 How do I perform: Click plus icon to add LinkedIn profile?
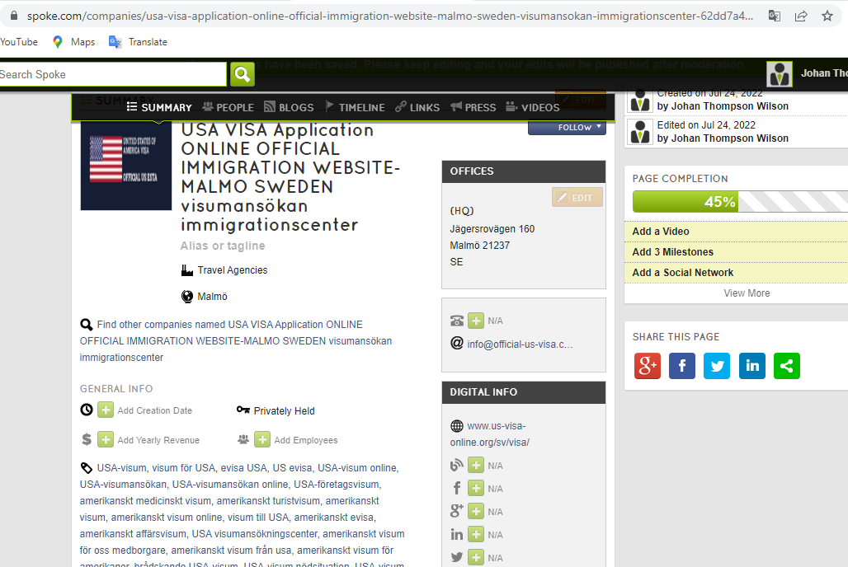476,535
